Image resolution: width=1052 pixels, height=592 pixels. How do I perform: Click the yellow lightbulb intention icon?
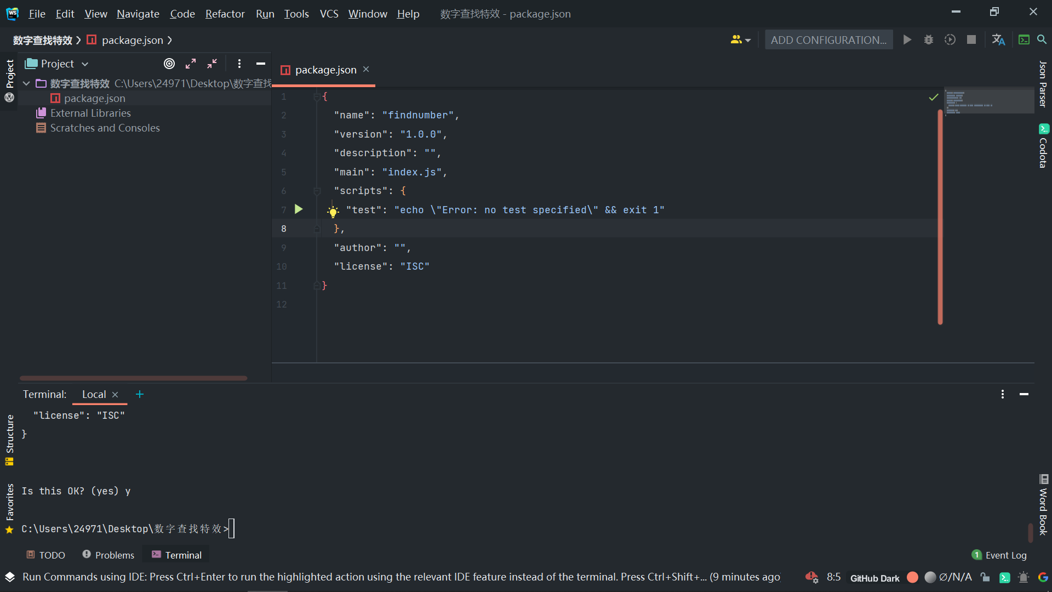point(333,212)
